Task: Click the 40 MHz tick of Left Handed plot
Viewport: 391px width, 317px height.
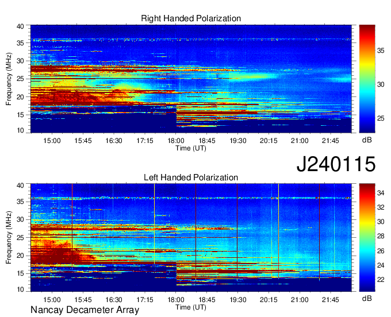Action: 20,185
